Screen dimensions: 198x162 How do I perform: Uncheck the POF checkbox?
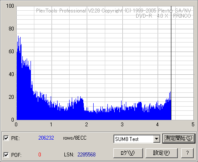coord(6,155)
